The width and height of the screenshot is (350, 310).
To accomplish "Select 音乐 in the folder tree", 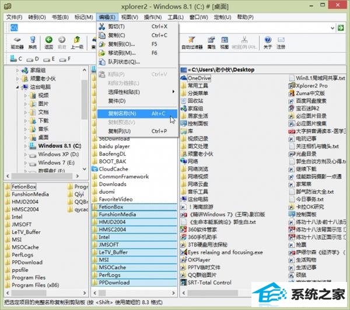I will (43, 129).
